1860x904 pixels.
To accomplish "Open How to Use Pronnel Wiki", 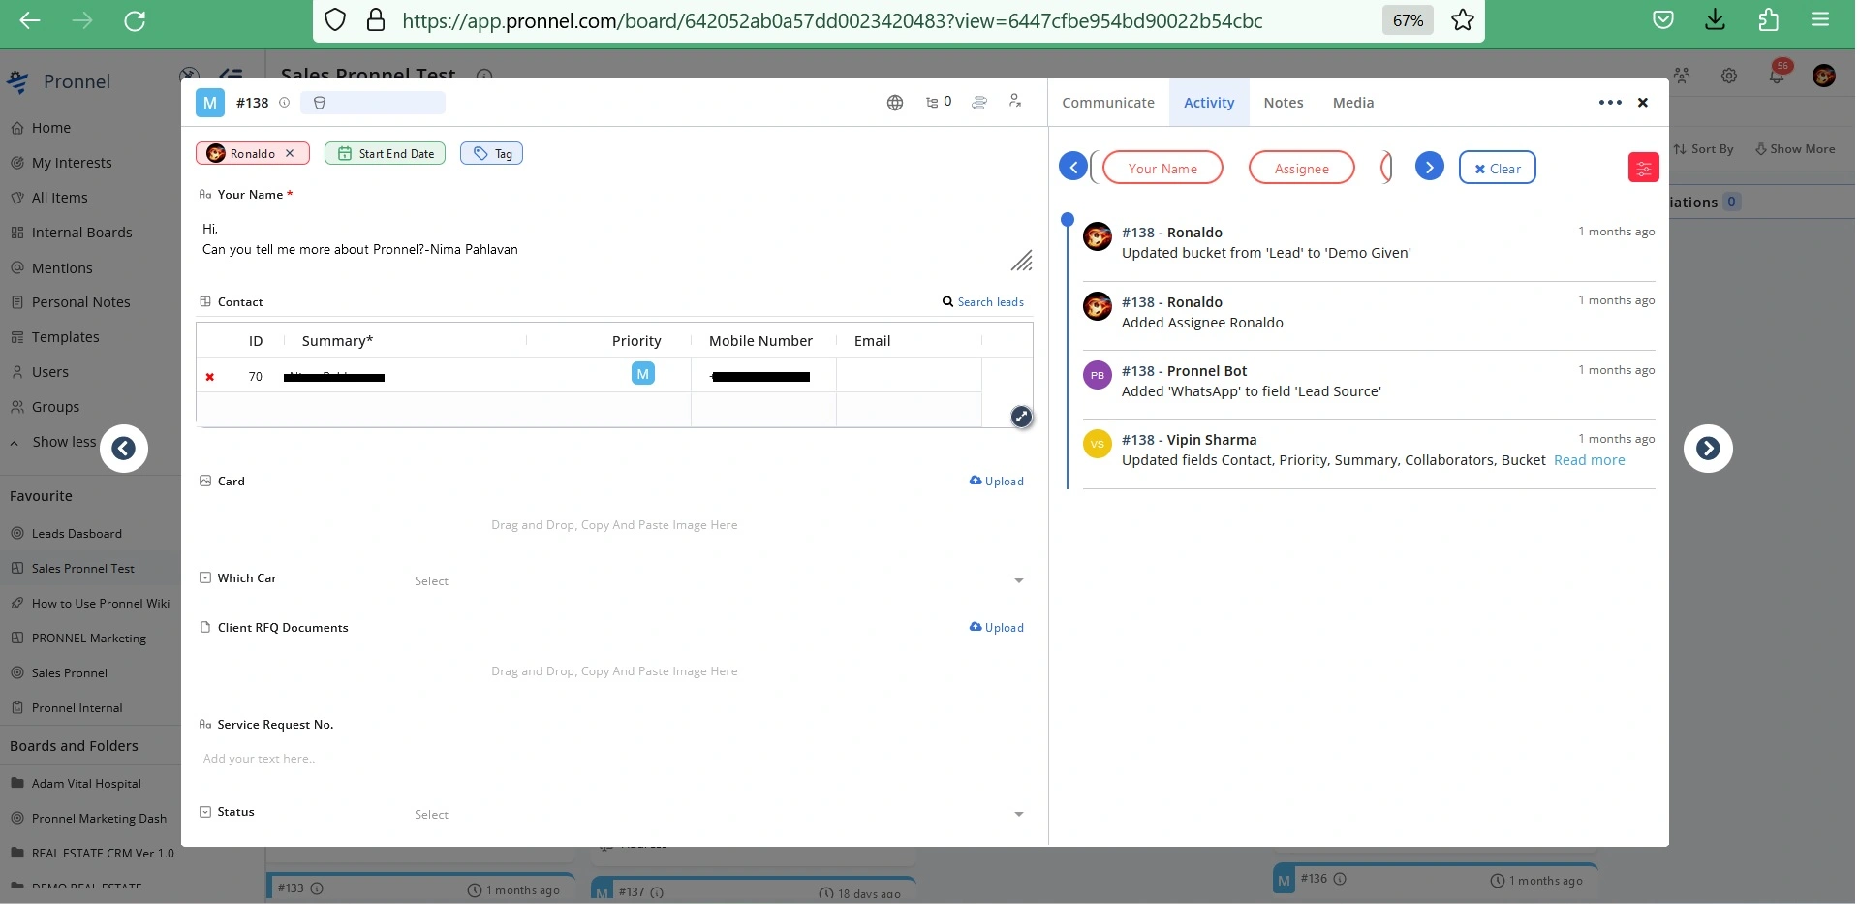I will point(100,604).
